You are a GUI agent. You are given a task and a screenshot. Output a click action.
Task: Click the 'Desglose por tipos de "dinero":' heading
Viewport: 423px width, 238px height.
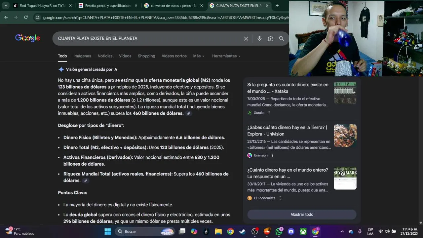pos(91,126)
